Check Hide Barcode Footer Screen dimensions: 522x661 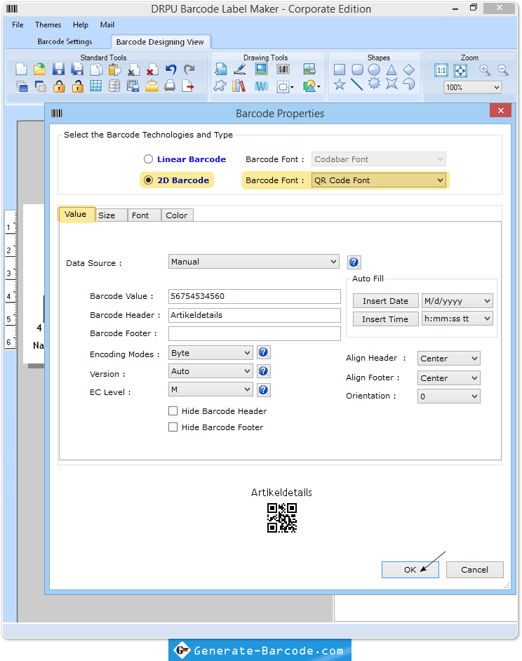point(173,427)
